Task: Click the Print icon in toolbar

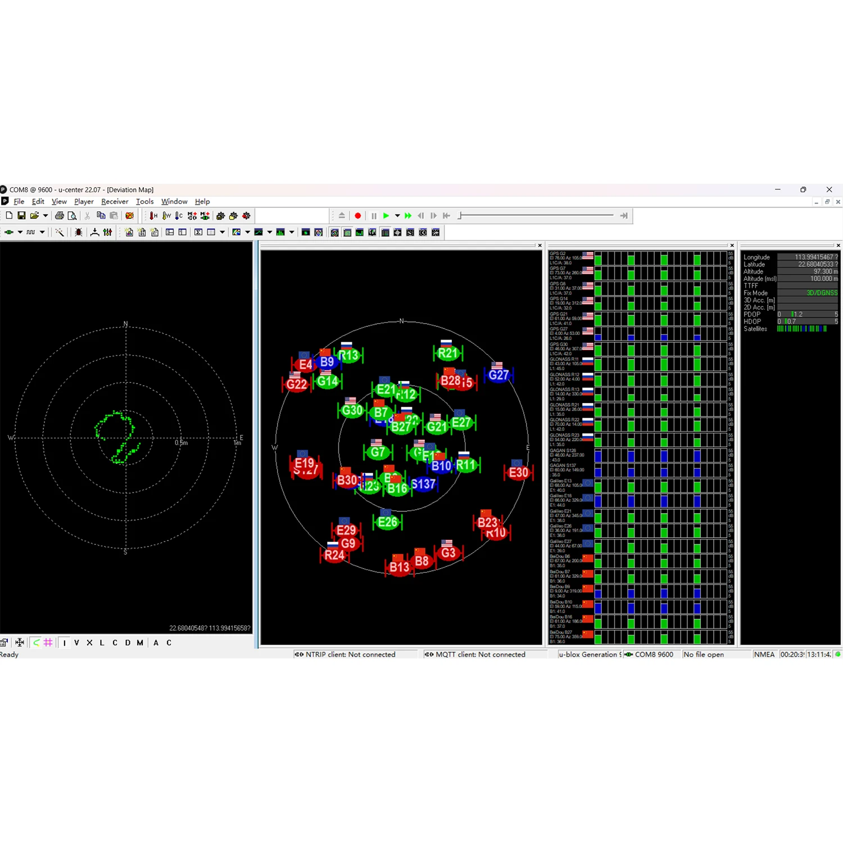Action: tap(59, 216)
